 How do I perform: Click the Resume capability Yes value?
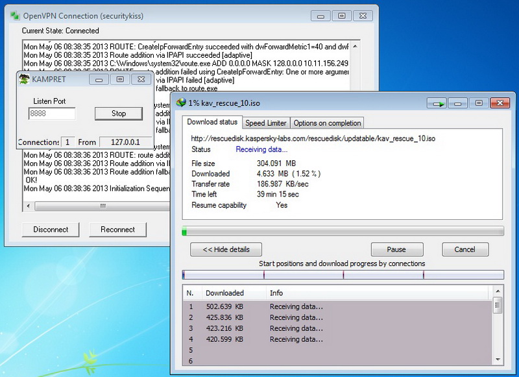coord(282,205)
